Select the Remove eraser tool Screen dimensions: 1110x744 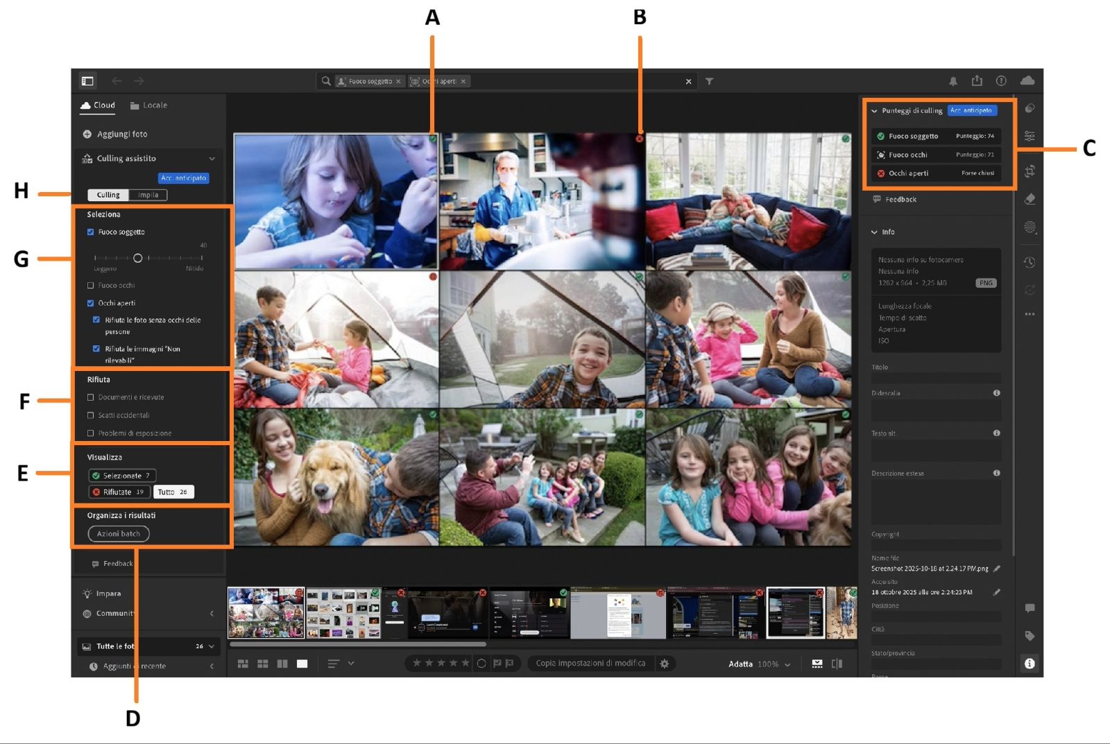pos(1030,199)
